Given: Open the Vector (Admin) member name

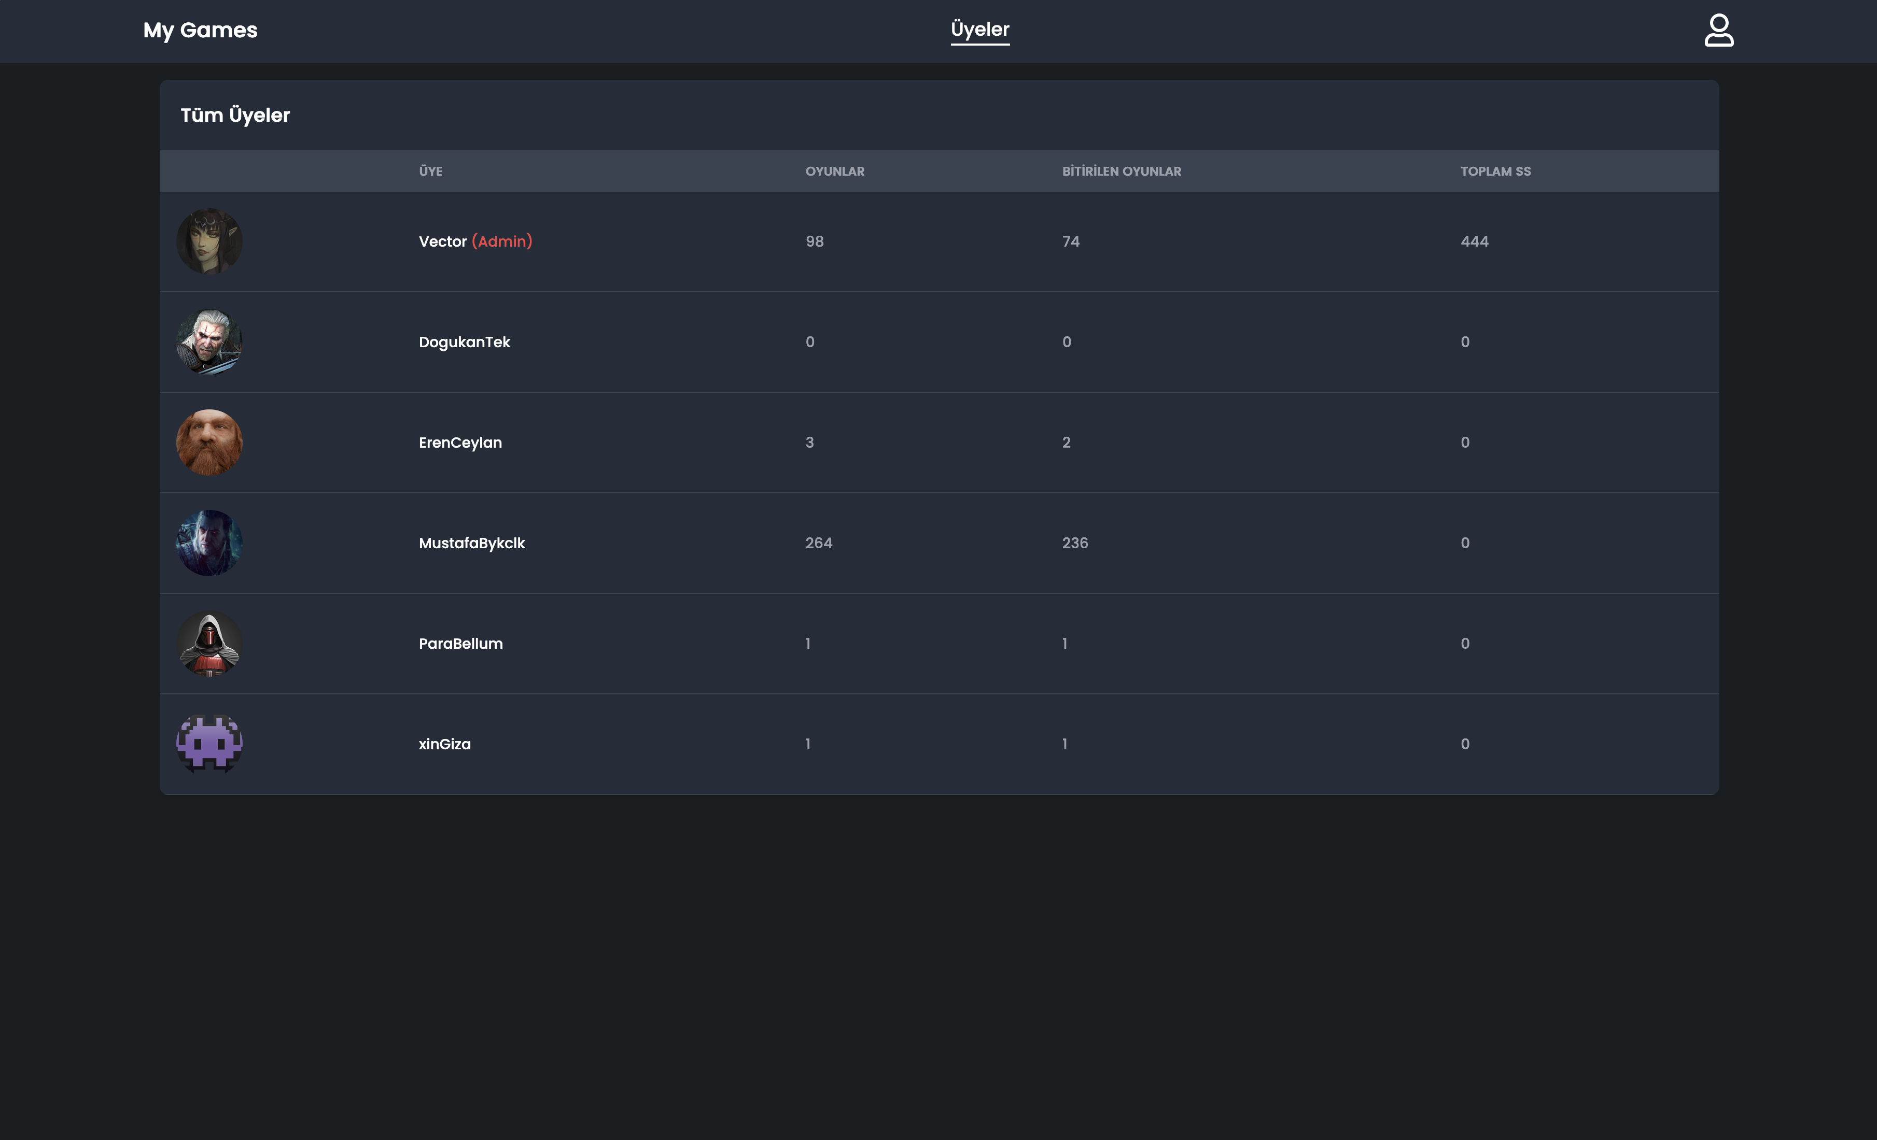Looking at the screenshot, I should click(x=475, y=241).
